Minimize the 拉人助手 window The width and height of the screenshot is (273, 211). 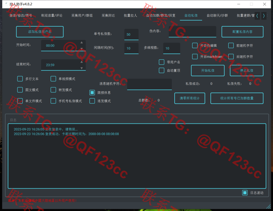[239, 4]
